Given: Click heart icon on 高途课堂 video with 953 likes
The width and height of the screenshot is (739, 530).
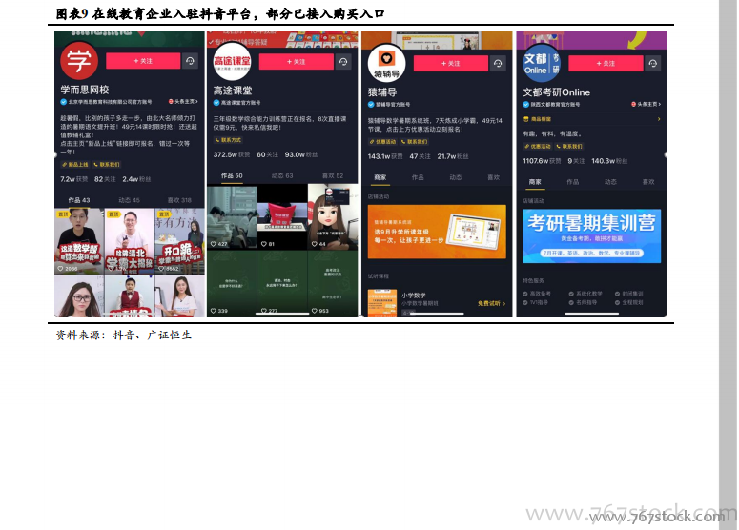Looking at the screenshot, I should [315, 311].
